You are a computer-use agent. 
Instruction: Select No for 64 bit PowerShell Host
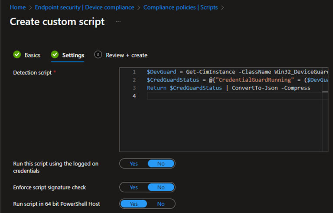tap(161, 203)
